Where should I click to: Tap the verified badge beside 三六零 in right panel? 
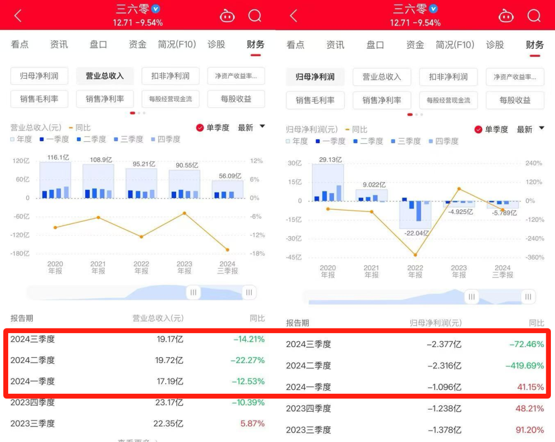(433, 9)
